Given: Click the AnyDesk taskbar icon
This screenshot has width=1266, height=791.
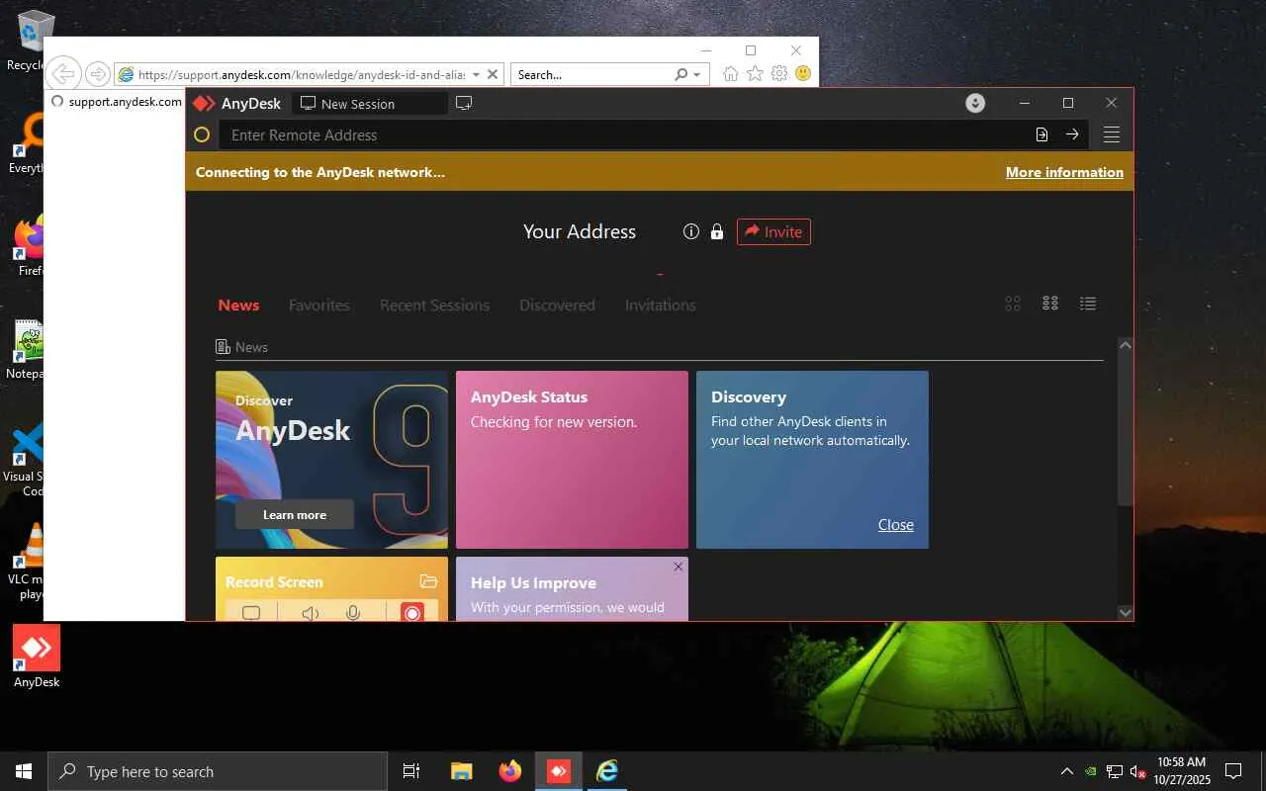Looking at the screenshot, I should click(x=559, y=771).
